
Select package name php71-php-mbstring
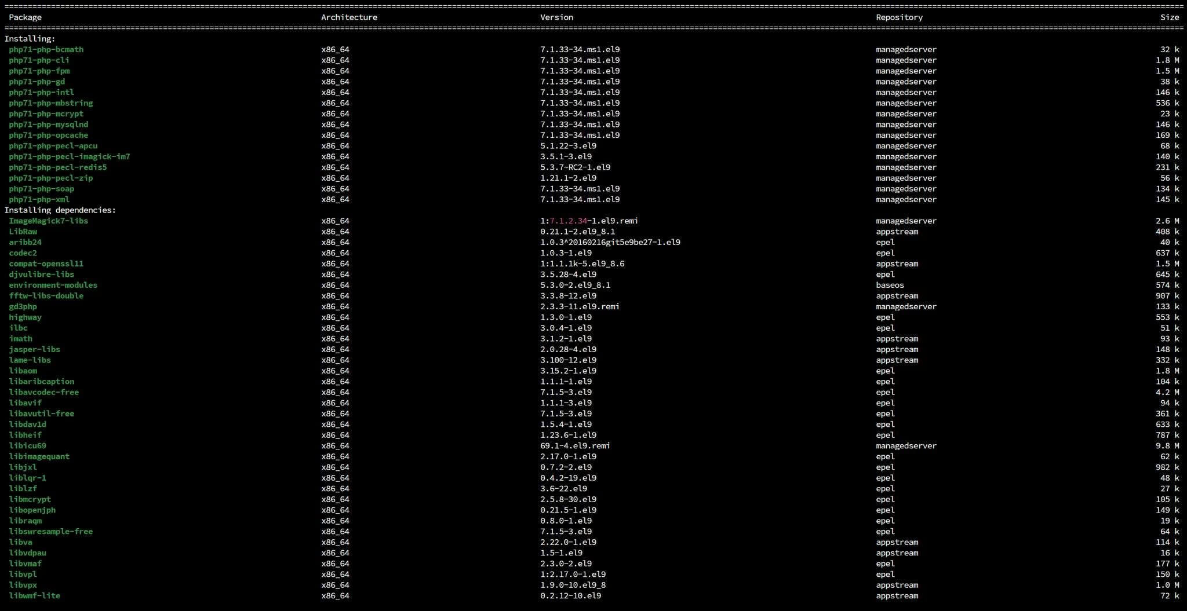(51, 103)
